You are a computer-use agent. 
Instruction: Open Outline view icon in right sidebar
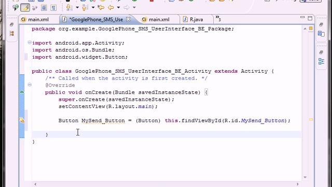click(321, 61)
